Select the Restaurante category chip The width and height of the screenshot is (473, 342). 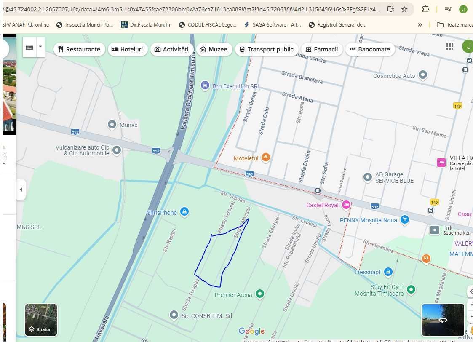coord(79,49)
